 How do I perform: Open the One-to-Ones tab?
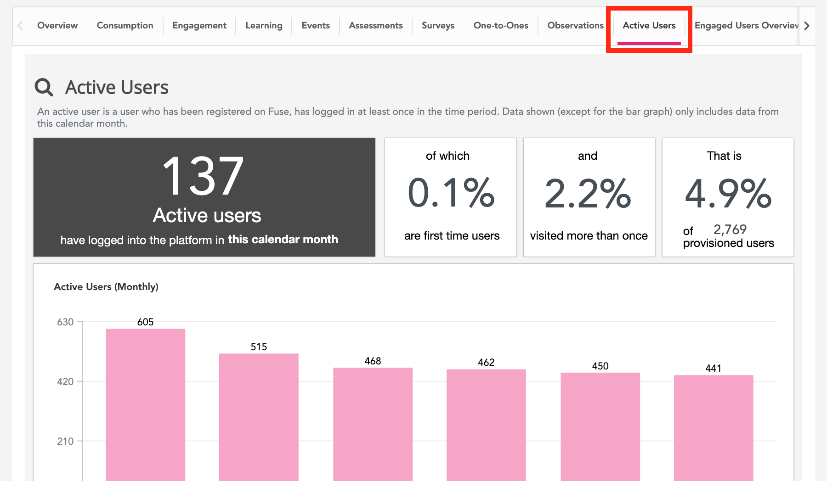coord(501,26)
